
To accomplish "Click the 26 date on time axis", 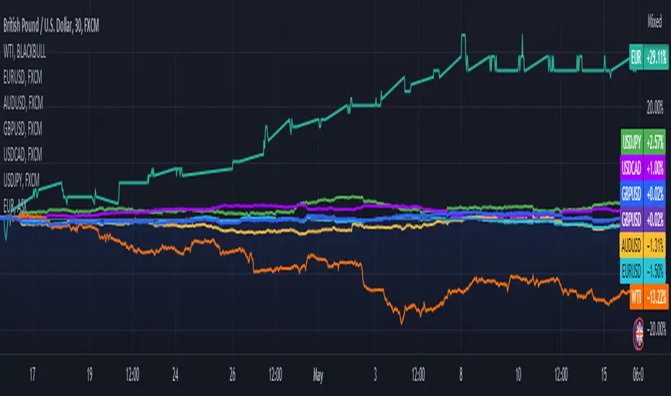I will click(233, 374).
